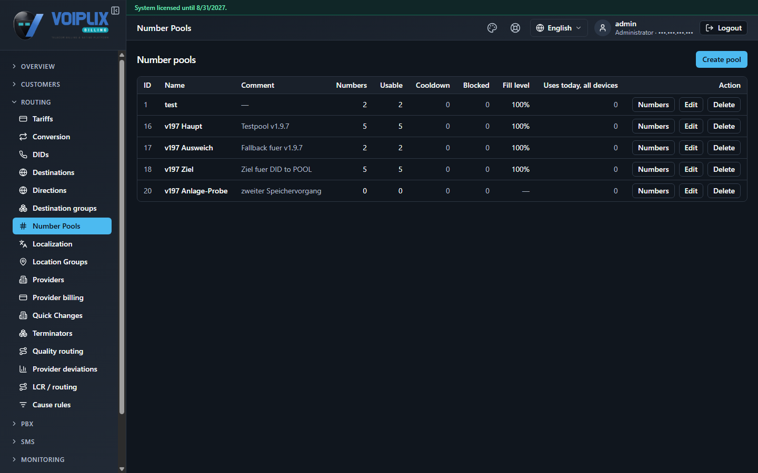Click the Create pool button

coord(721,59)
